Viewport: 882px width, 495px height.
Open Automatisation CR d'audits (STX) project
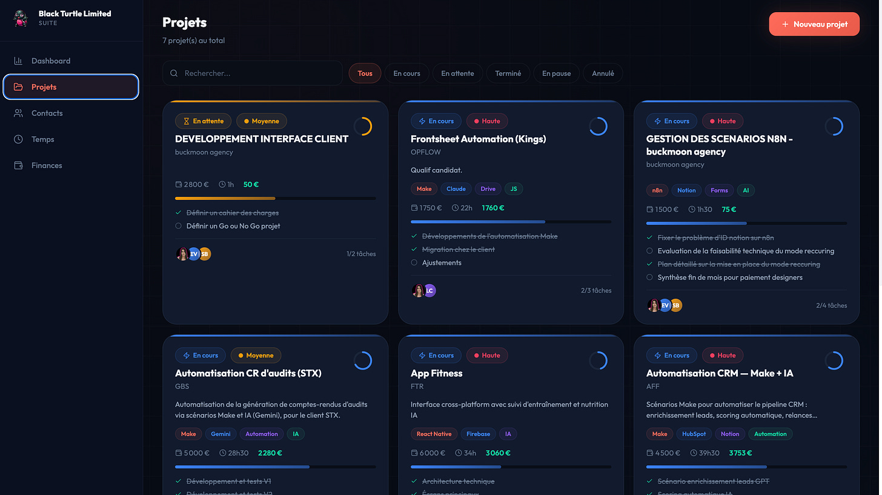[x=248, y=373]
